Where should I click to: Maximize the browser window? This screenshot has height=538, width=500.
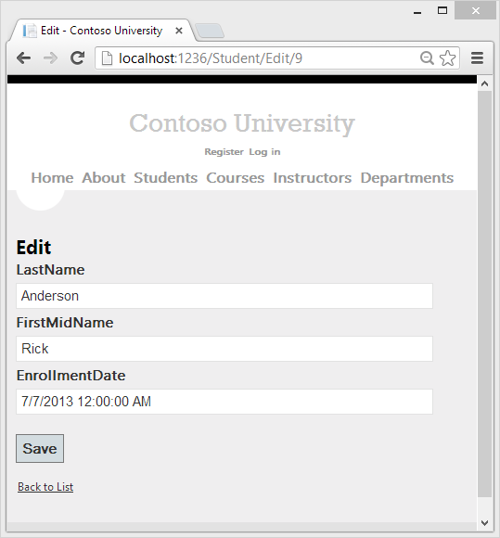[x=442, y=10]
